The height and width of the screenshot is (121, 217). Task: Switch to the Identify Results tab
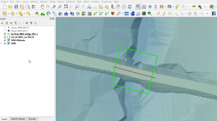(x=18, y=119)
